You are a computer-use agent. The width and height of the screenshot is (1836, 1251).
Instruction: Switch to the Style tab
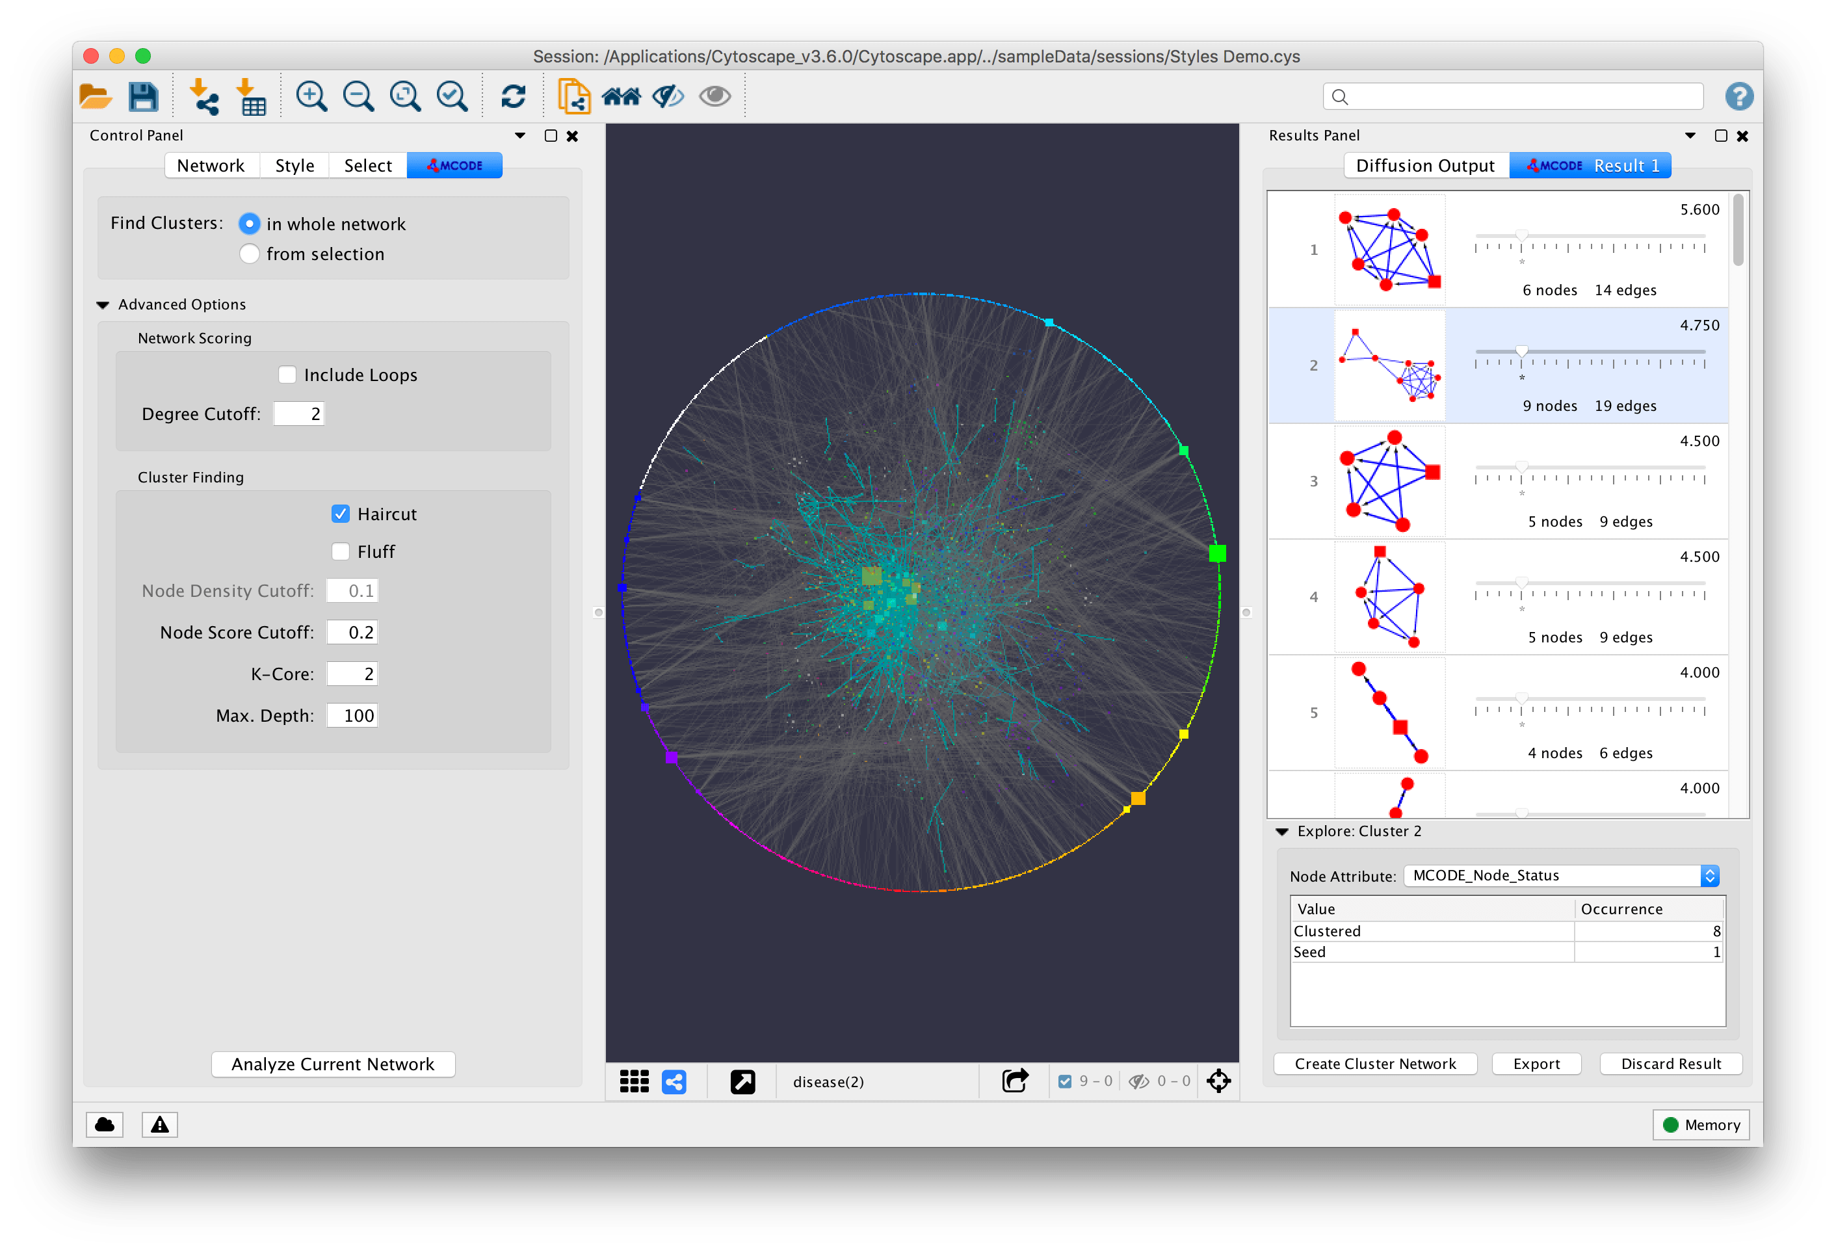pos(294,166)
